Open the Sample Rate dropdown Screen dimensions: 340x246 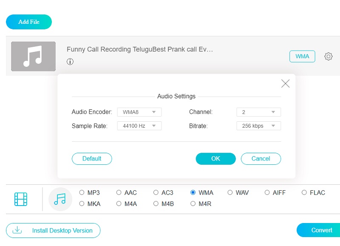(139, 126)
